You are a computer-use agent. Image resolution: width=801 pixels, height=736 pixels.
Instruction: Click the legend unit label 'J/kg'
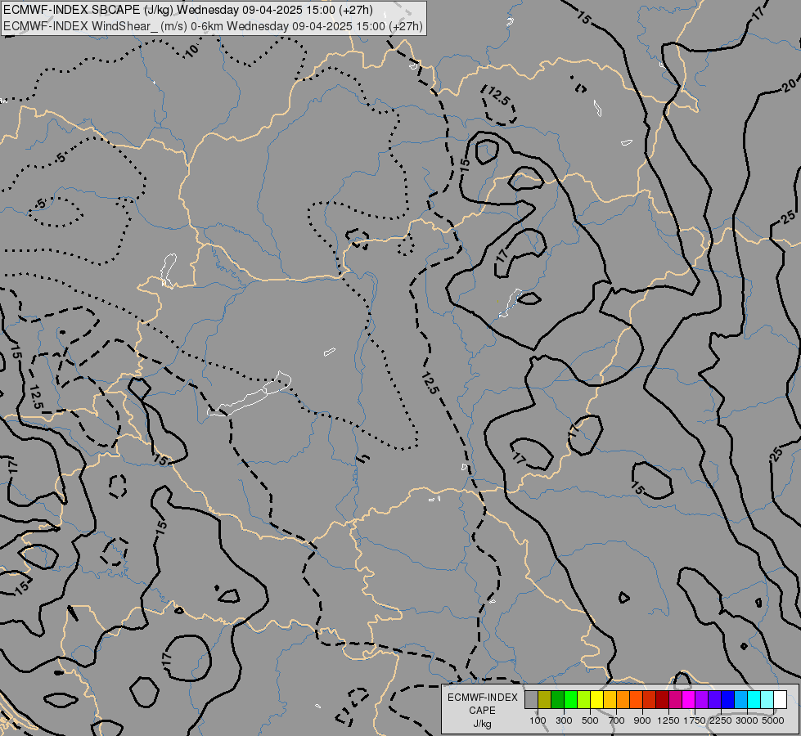pos(482,724)
